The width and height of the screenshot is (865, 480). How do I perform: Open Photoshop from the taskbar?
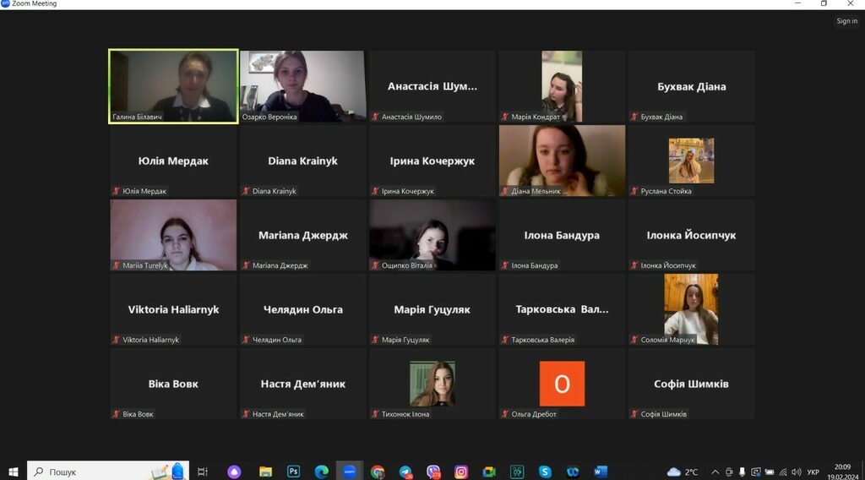tap(293, 472)
